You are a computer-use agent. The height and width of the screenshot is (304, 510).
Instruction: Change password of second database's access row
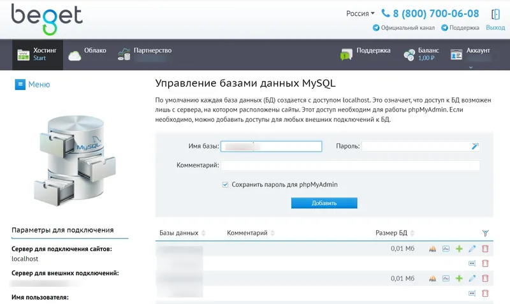tap(472, 293)
